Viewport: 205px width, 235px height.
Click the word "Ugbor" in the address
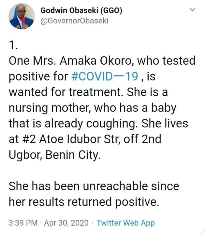pyautogui.click(x=24, y=155)
